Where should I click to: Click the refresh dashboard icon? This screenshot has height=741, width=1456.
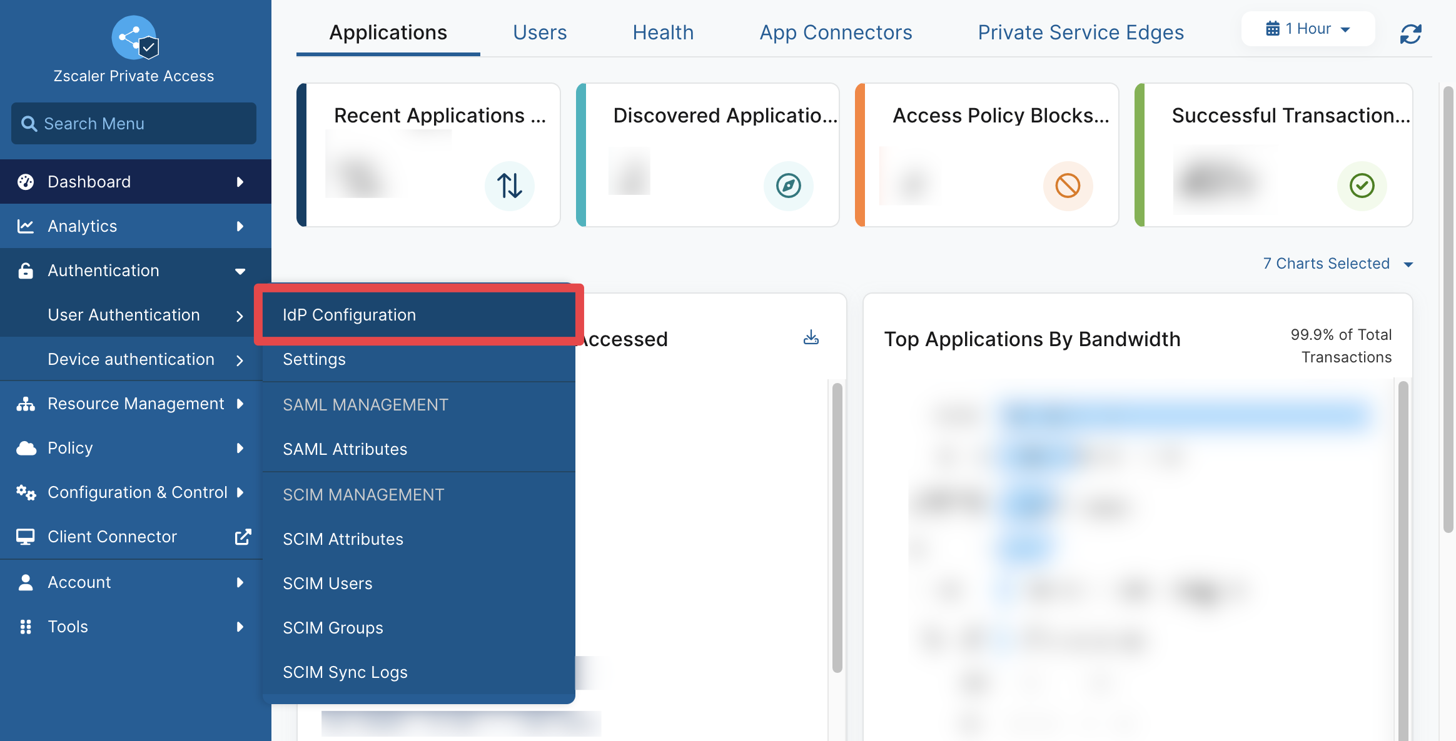click(1410, 34)
